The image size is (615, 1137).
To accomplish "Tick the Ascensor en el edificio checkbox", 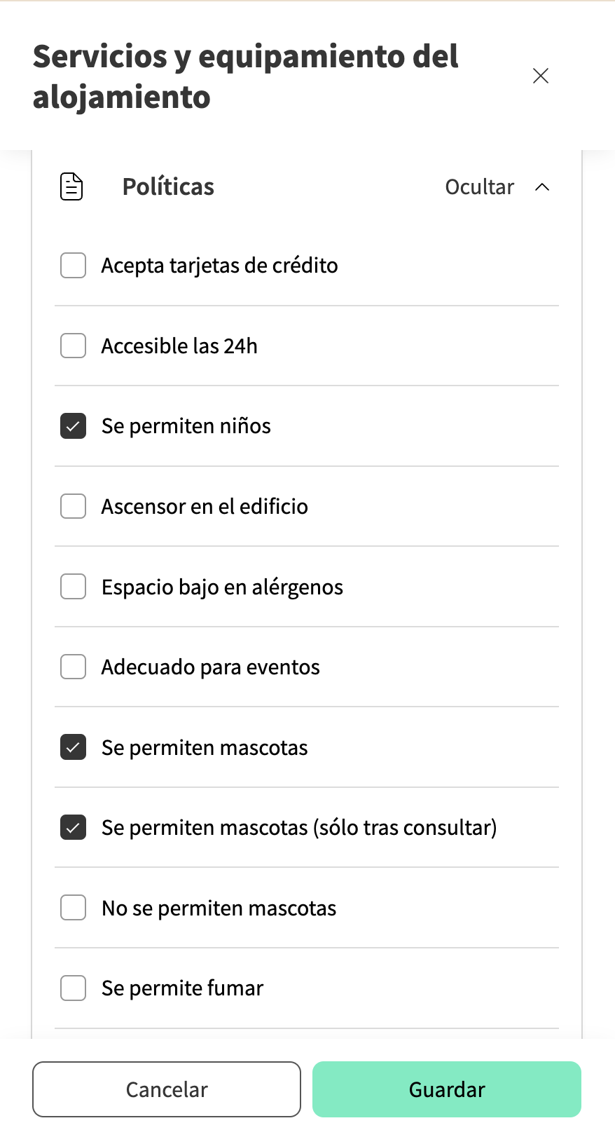I will tap(74, 506).
